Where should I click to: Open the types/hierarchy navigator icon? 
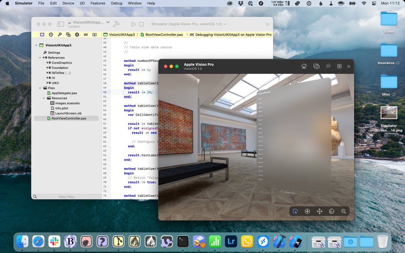coord(69,34)
